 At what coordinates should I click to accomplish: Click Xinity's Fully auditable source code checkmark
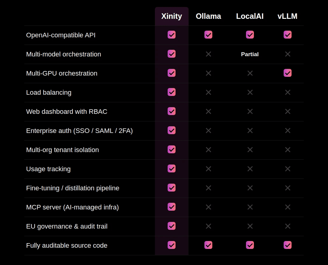point(172,245)
